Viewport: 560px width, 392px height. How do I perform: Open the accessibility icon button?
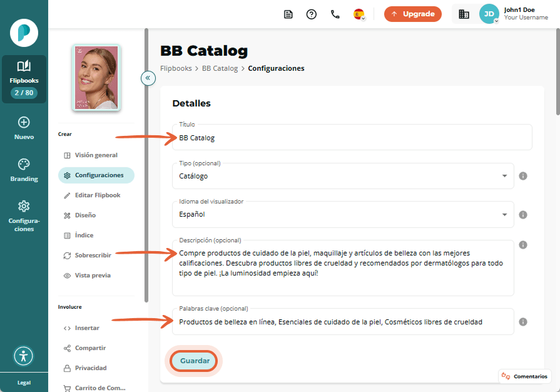(24, 356)
